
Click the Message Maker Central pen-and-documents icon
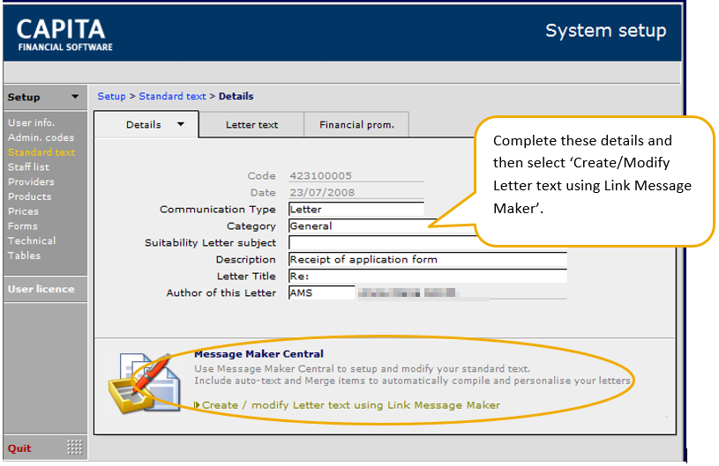pos(145,383)
